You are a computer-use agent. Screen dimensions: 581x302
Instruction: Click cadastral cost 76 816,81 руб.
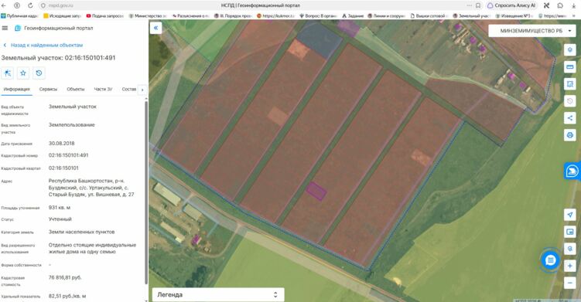[65, 277]
